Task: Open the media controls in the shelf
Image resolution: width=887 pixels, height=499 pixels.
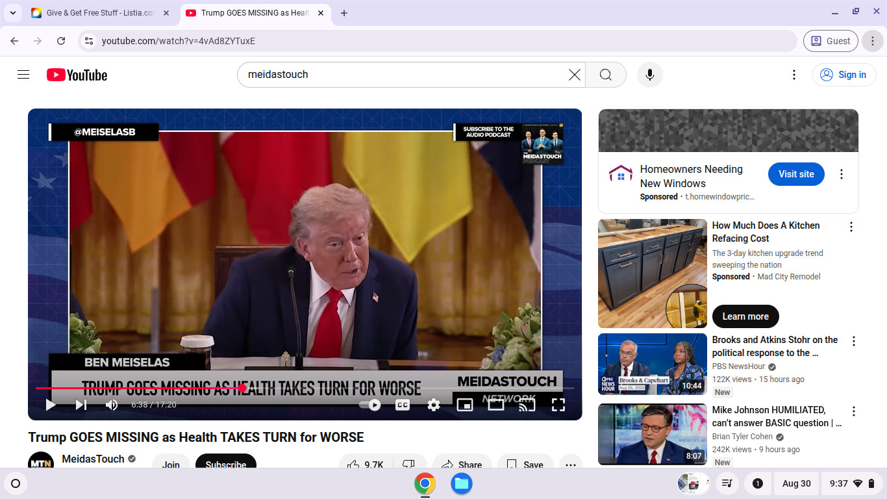Action: click(x=727, y=483)
